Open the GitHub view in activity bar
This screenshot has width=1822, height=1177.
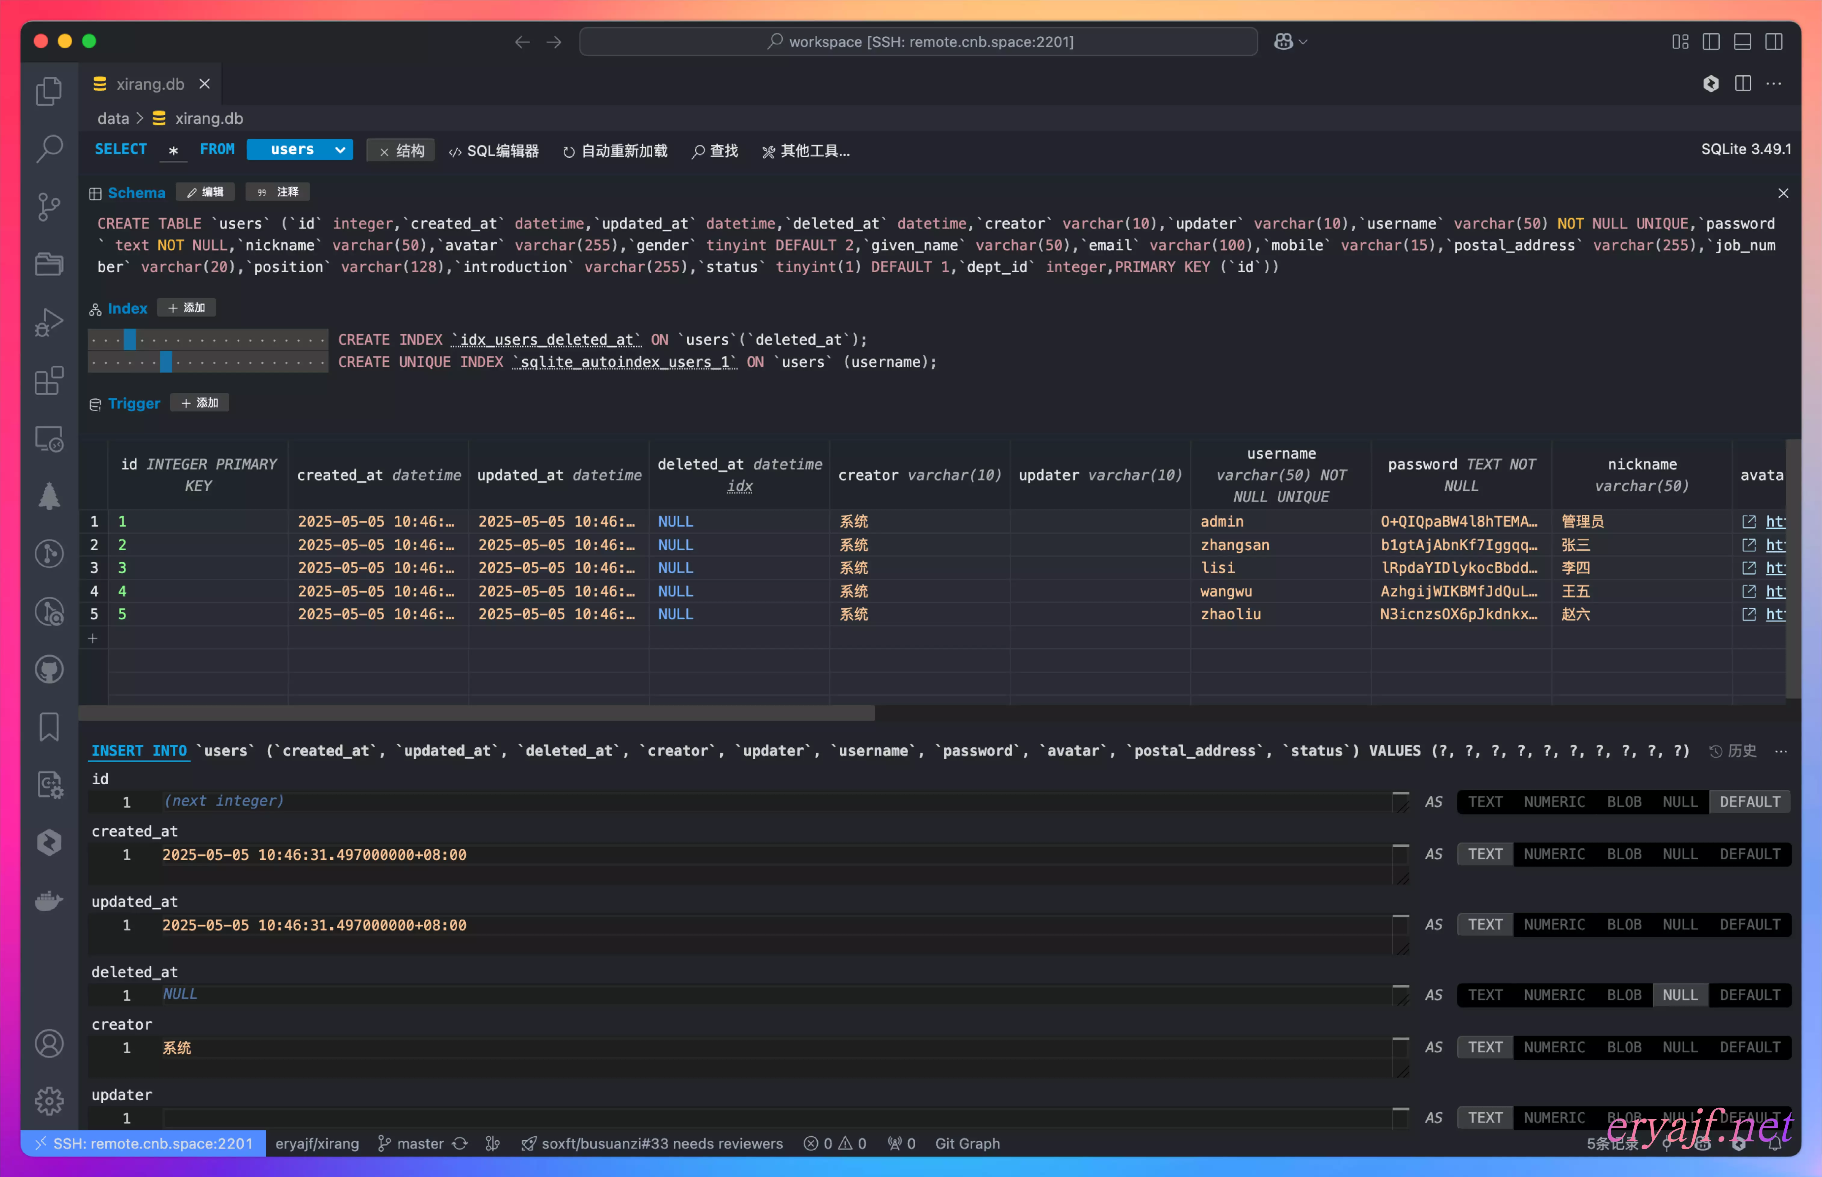click(x=49, y=669)
